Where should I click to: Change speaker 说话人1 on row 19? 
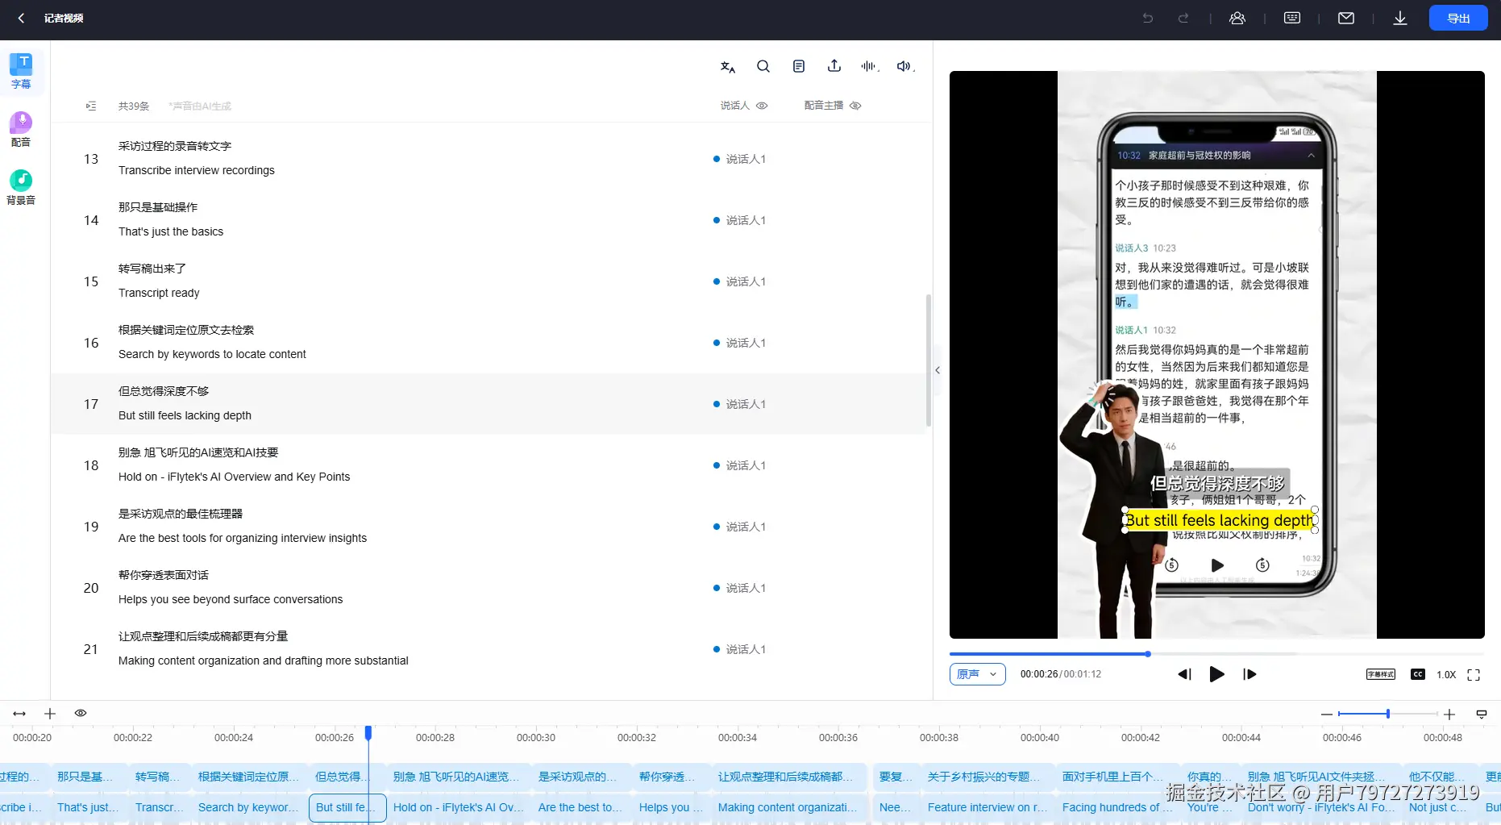click(740, 527)
